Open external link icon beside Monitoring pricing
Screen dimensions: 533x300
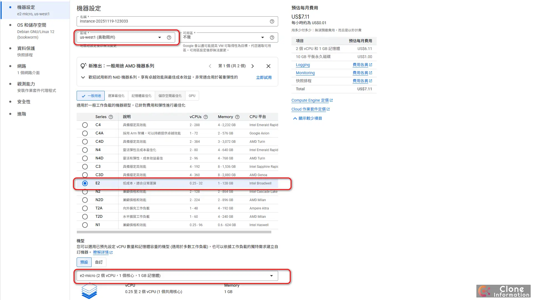coord(371,73)
